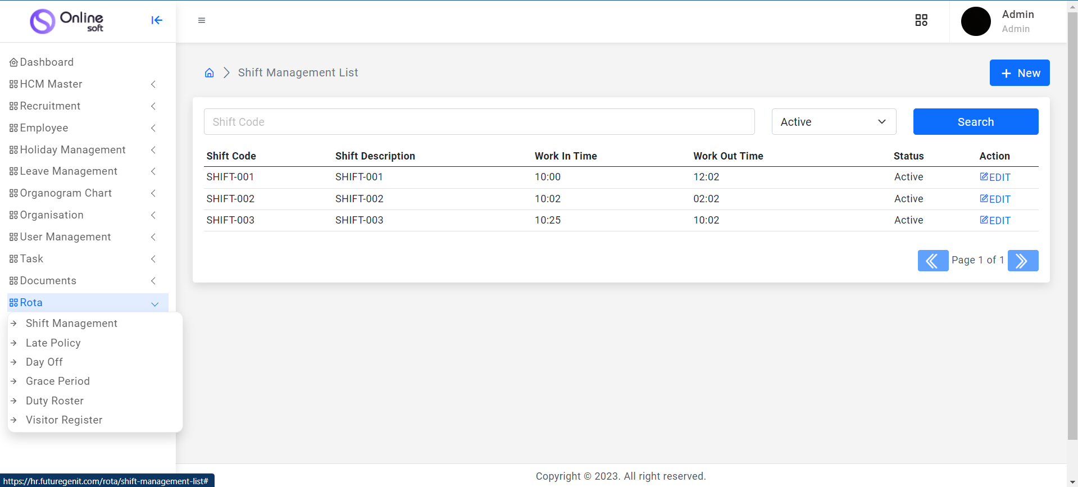The height and width of the screenshot is (487, 1078).
Task: Click the Search button
Action: 975,122
